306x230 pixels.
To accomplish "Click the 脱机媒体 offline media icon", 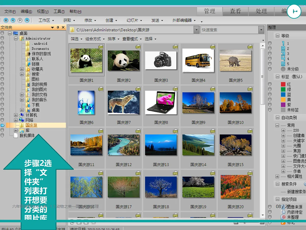I will (16, 135).
